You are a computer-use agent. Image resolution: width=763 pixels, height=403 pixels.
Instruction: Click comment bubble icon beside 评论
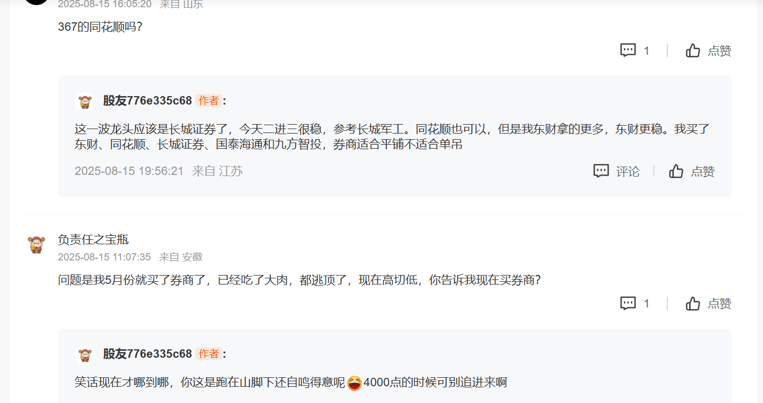click(601, 171)
